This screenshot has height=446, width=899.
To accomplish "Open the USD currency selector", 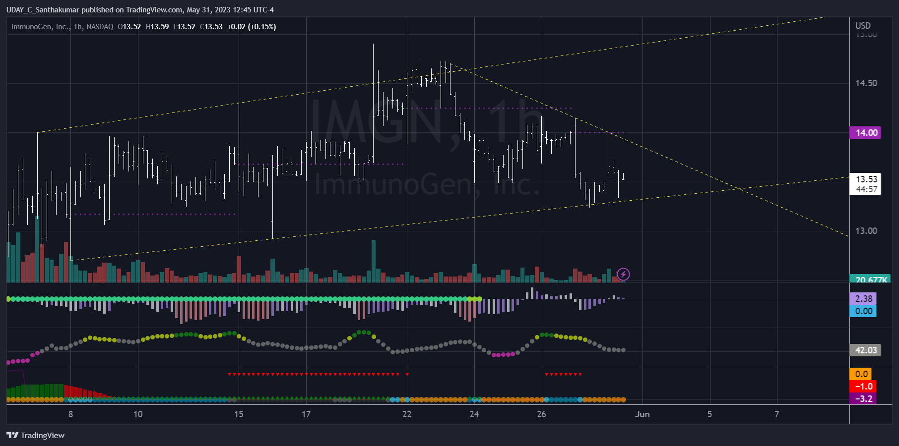I will (x=863, y=26).
